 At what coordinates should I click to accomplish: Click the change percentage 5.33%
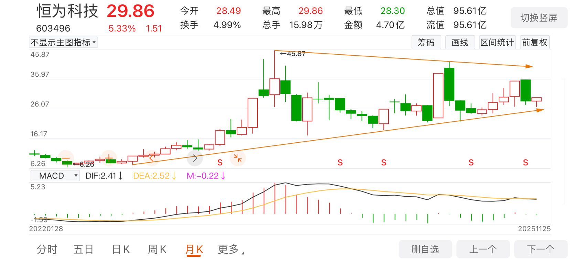pos(122,29)
